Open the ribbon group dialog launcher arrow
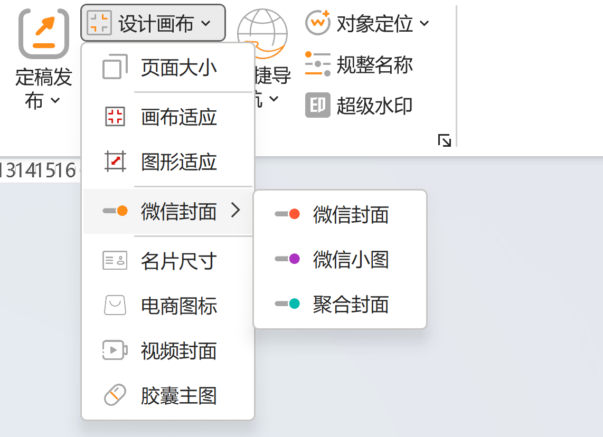Viewport: 603px width, 437px height. pyautogui.click(x=445, y=140)
